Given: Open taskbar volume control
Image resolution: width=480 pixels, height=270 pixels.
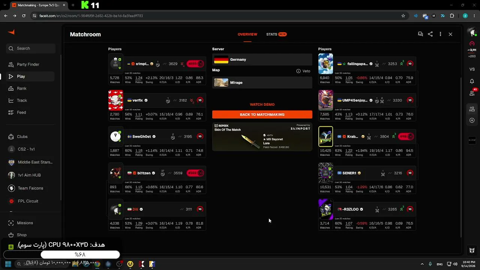Looking at the screenshot, I should coord(455,264).
